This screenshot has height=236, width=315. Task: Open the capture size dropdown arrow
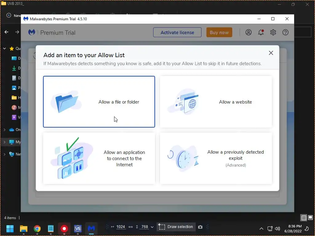click(152, 227)
